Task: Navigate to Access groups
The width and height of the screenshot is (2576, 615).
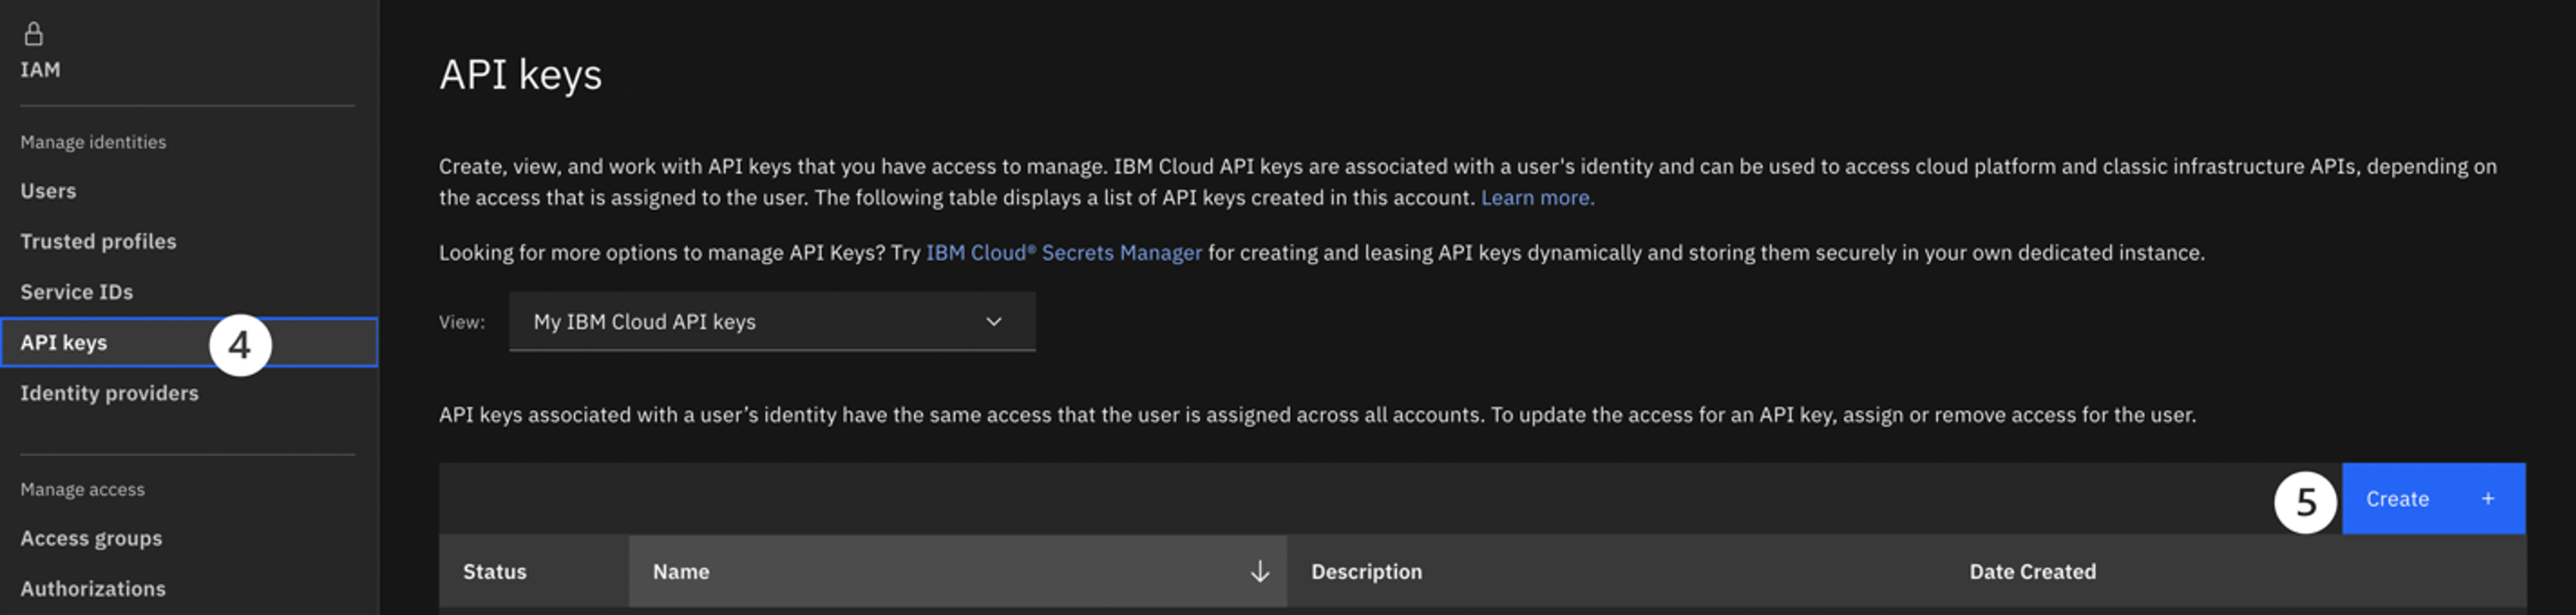Action: point(91,538)
